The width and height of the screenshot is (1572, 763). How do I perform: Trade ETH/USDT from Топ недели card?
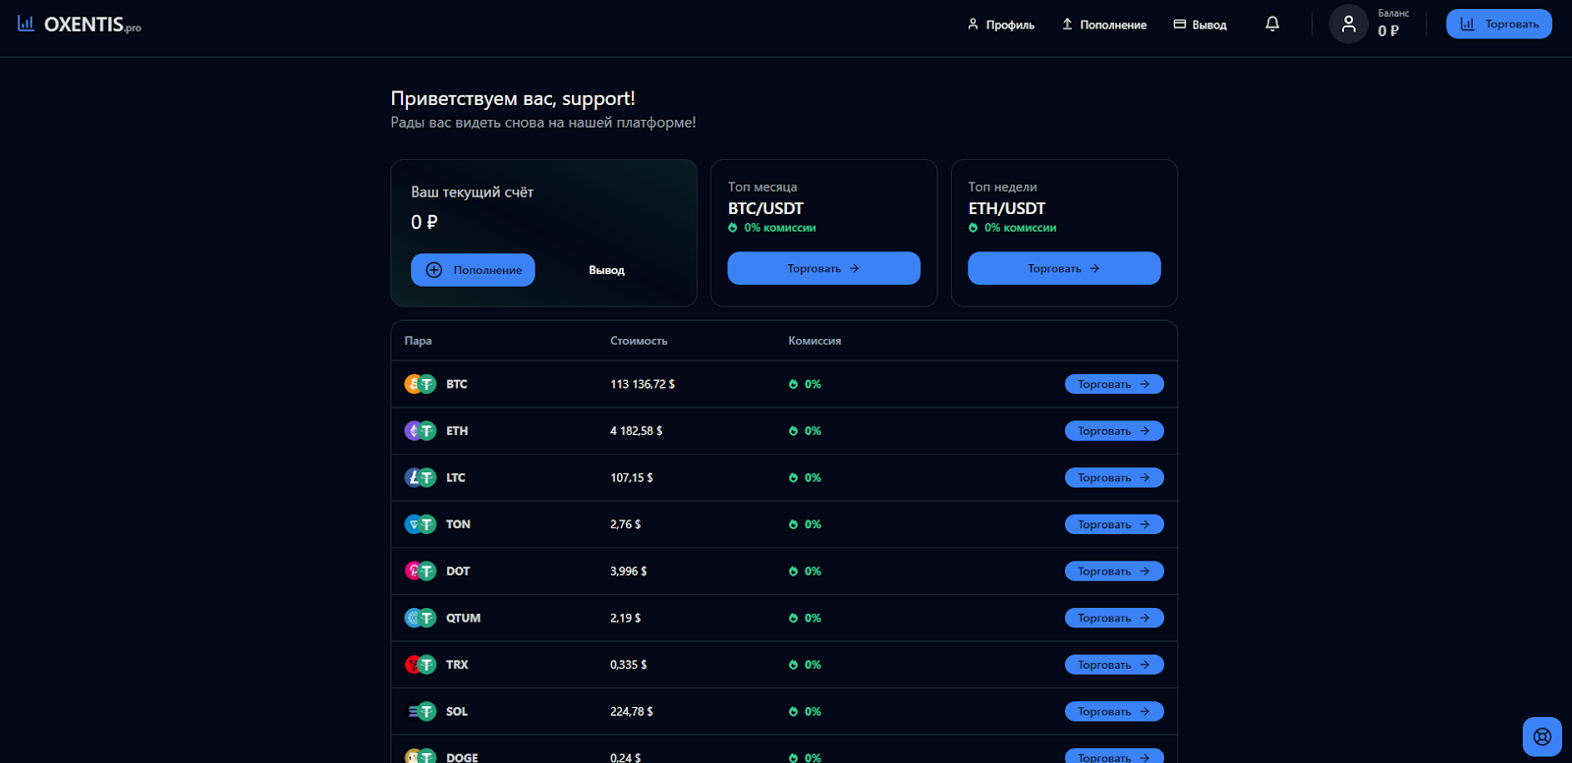(1064, 268)
